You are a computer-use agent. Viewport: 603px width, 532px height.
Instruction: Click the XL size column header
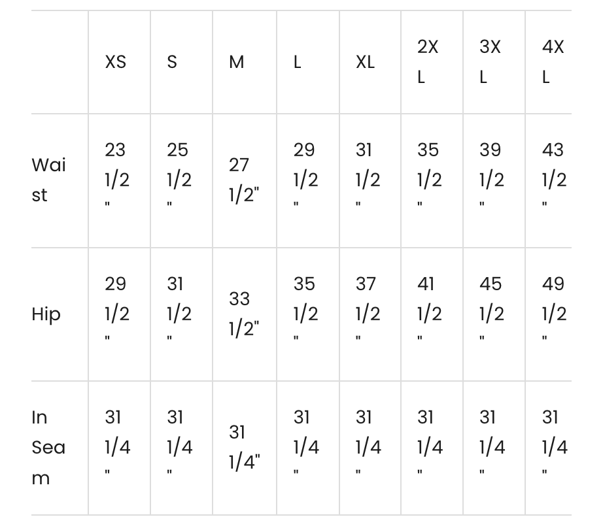365,62
